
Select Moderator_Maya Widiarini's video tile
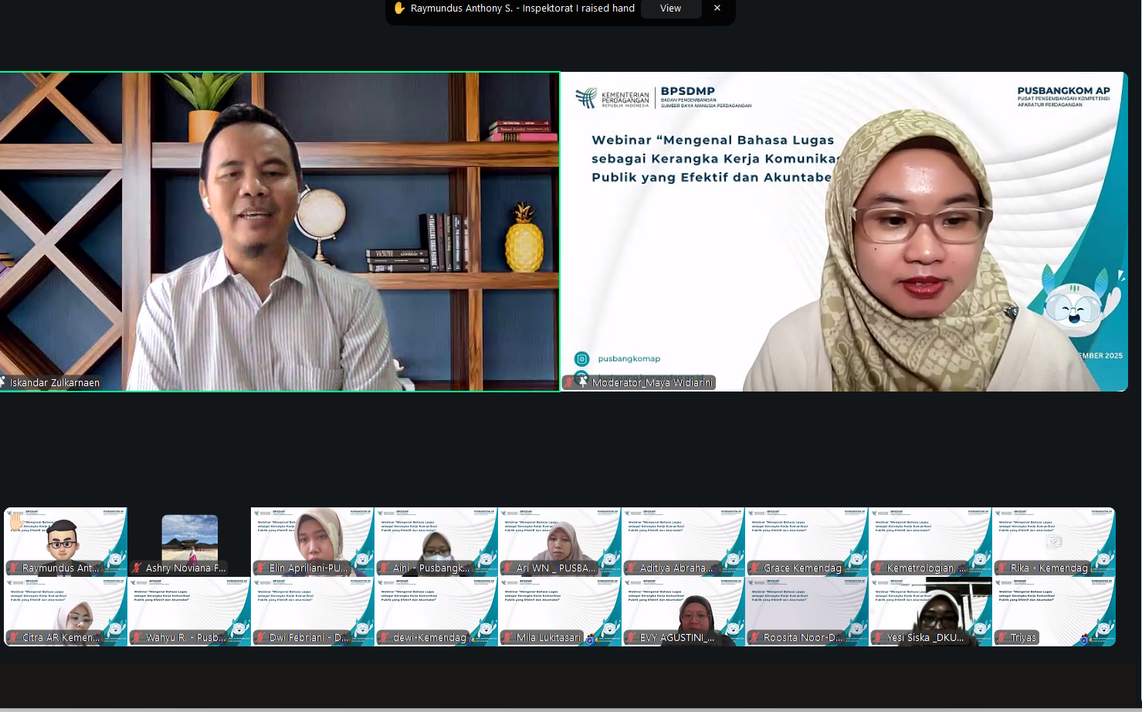pyautogui.click(x=844, y=232)
